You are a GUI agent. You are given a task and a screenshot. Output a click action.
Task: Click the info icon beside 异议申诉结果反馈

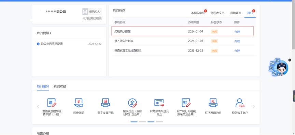click(38, 44)
